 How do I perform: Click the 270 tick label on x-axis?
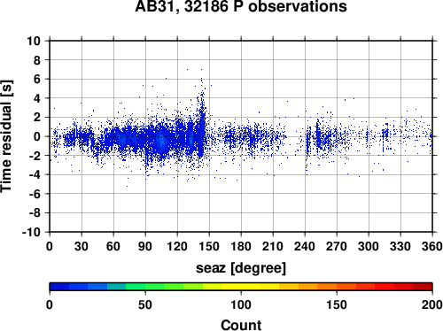coord(337,246)
